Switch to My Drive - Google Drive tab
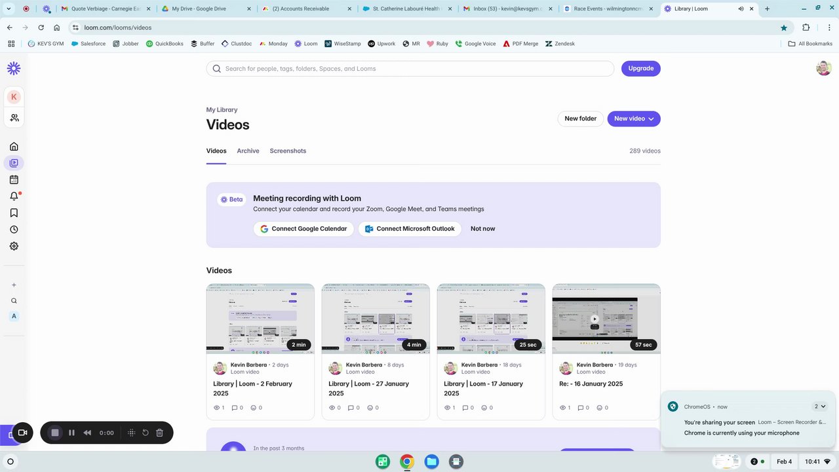This screenshot has height=472, width=839. 206,9
